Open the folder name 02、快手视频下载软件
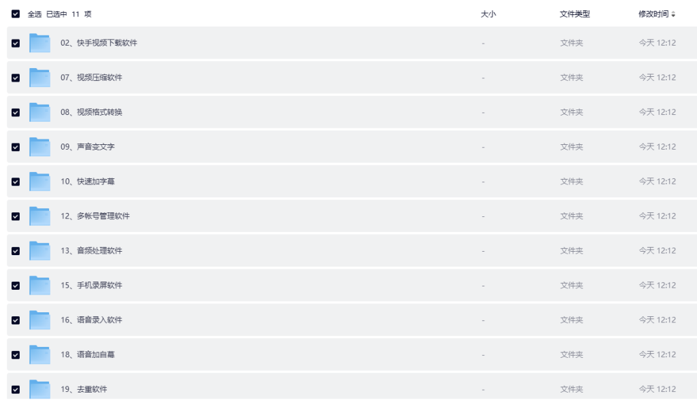The width and height of the screenshot is (697, 400). (x=99, y=43)
